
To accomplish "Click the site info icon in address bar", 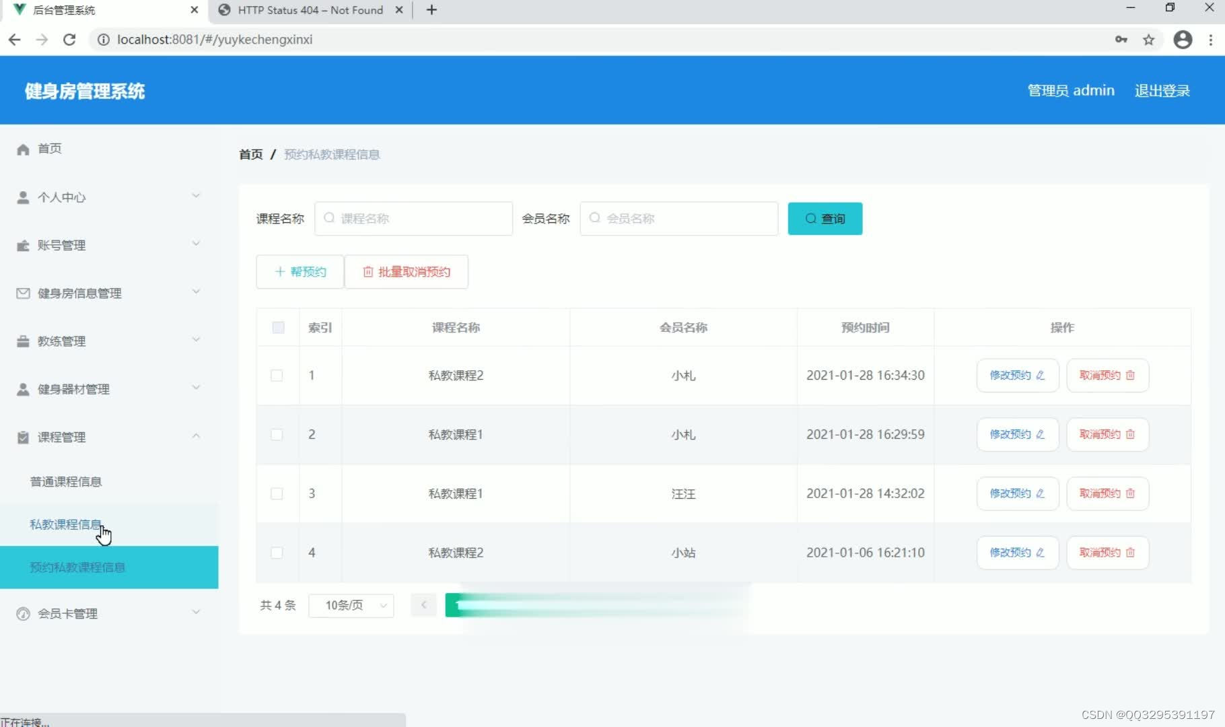I will coord(104,40).
